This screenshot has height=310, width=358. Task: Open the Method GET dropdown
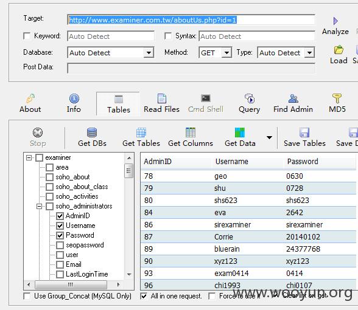coord(226,53)
